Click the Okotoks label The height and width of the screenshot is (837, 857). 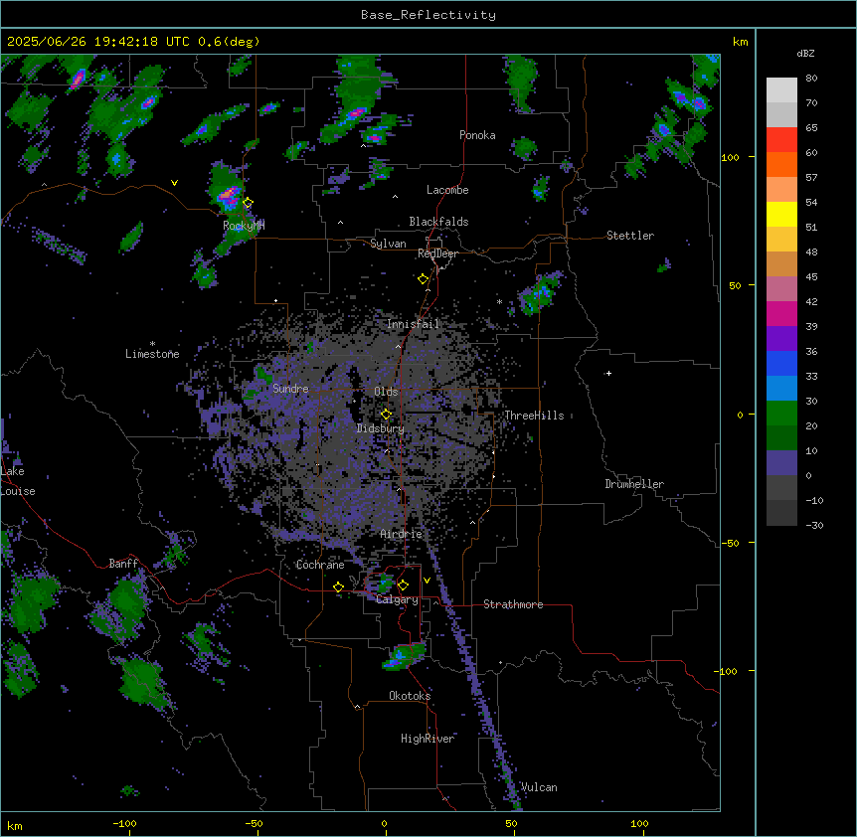[x=410, y=696]
